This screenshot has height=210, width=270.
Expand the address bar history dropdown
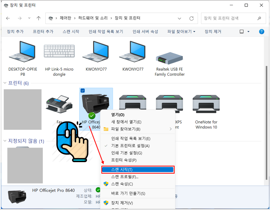tap(179, 19)
